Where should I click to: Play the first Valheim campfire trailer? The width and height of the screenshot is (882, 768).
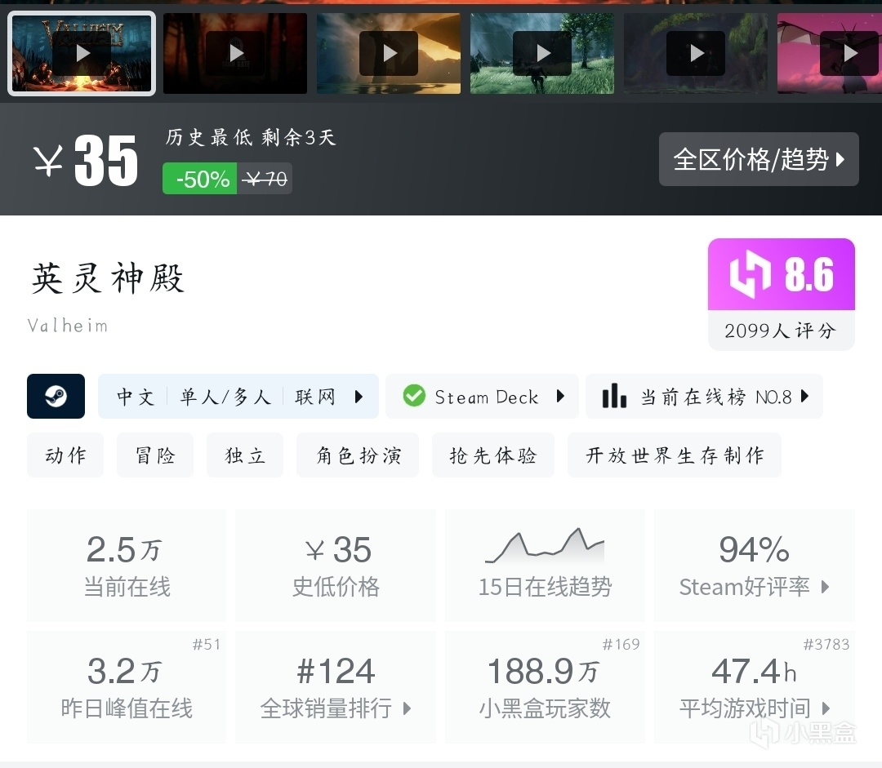(82, 53)
